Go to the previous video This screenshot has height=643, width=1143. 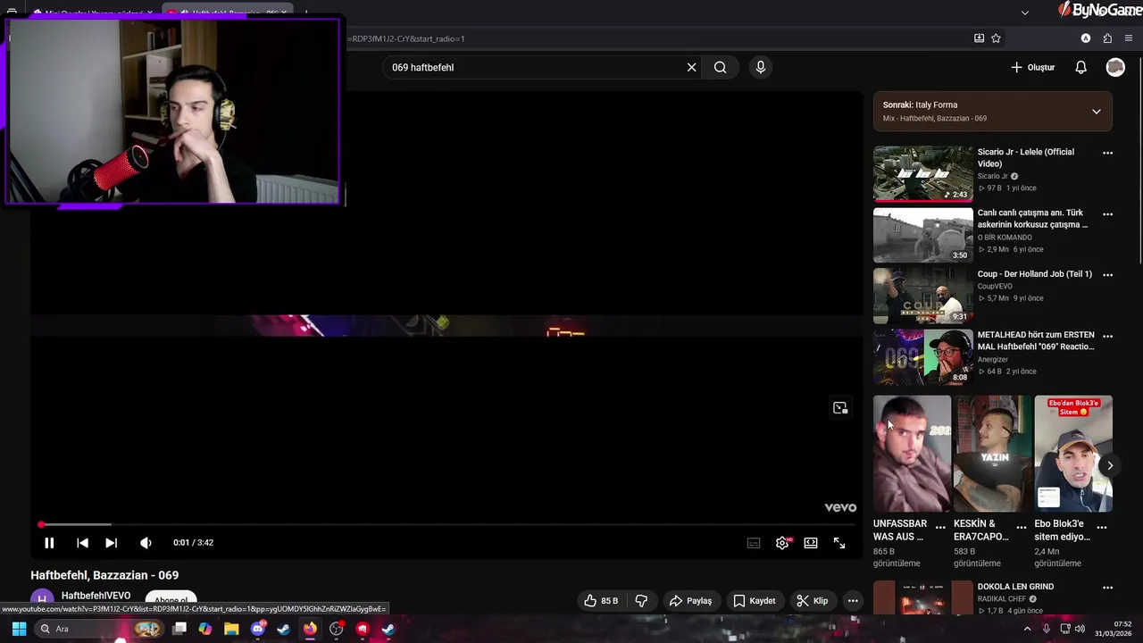(82, 542)
